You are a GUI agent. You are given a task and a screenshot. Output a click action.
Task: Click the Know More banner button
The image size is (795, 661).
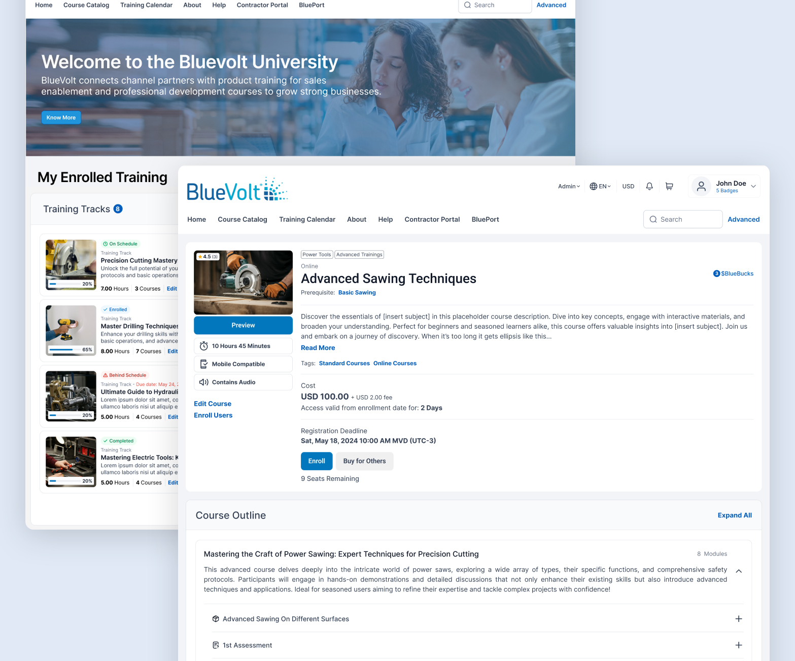pyautogui.click(x=61, y=118)
